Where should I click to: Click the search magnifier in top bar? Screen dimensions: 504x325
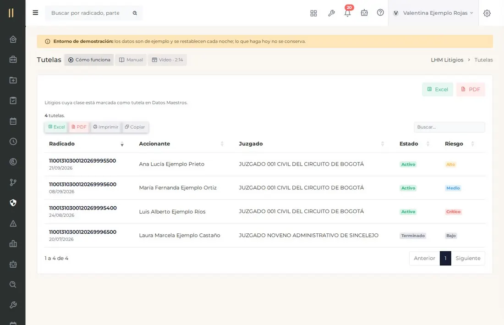(x=135, y=13)
